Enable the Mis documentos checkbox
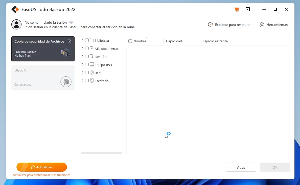 click(x=87, y=49)
